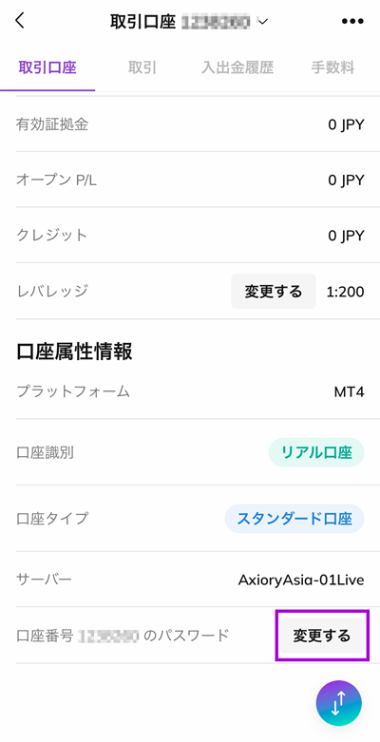Tap the リアル口座 badge

(316, 453)
